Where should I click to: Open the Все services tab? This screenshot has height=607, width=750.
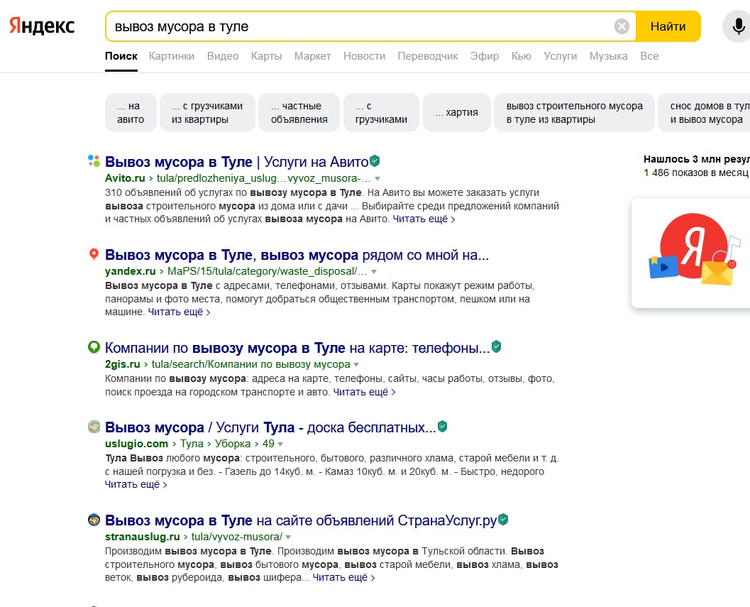click(649, 56)
